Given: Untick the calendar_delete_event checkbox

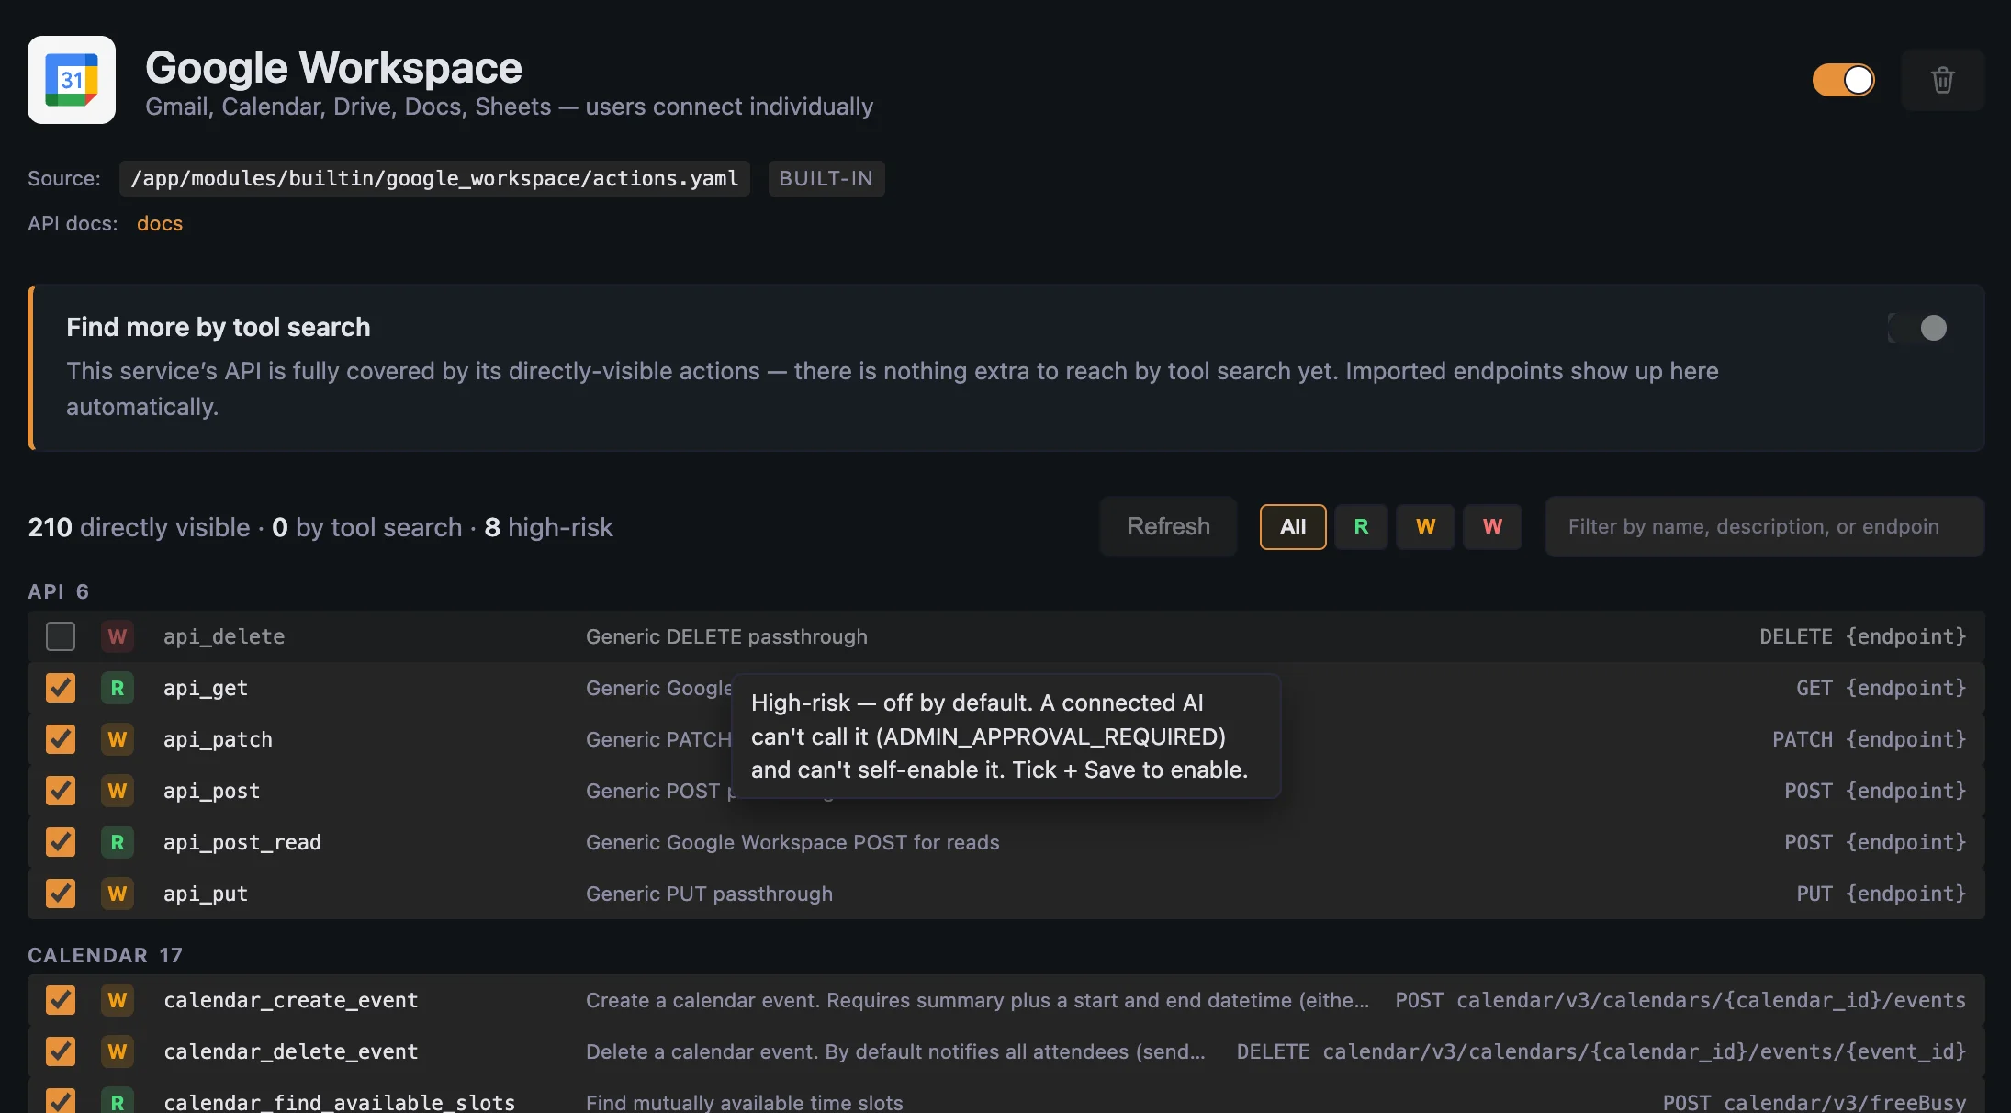Looking at the screenshot, I should pos(61,1051).
